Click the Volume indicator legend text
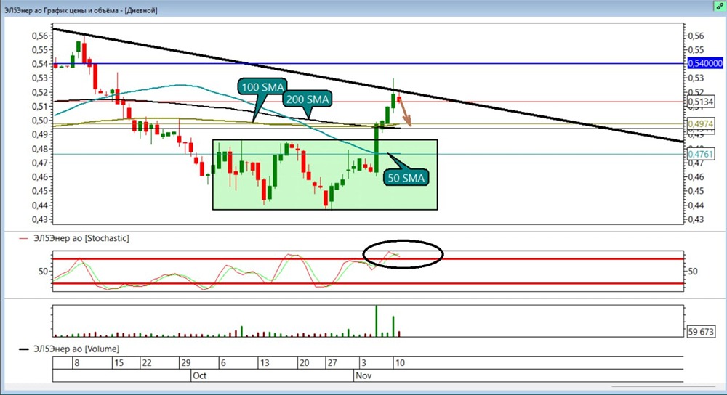 [76, 349]
